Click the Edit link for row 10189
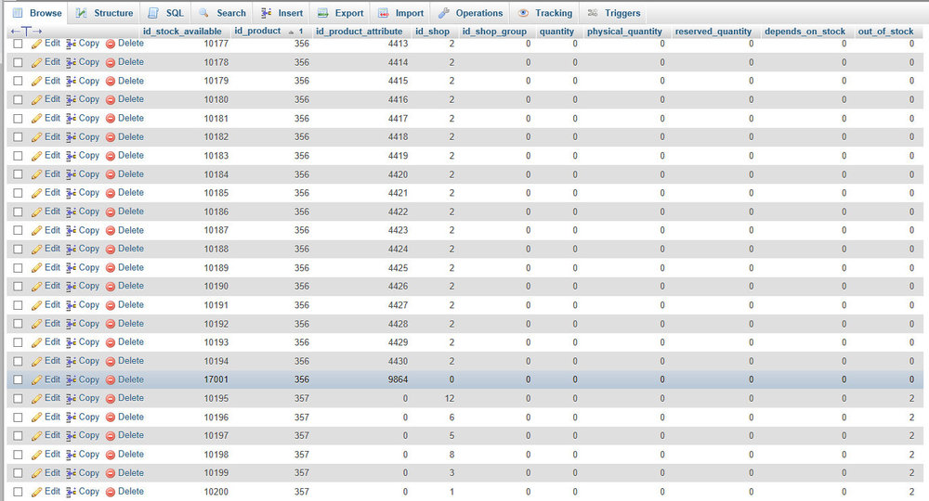 pos(53,267)
